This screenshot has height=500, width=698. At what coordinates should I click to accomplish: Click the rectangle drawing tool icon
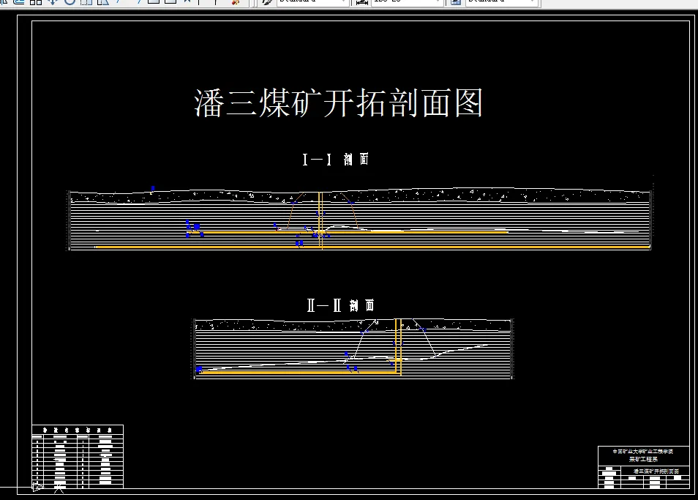(x=153, y=4)
